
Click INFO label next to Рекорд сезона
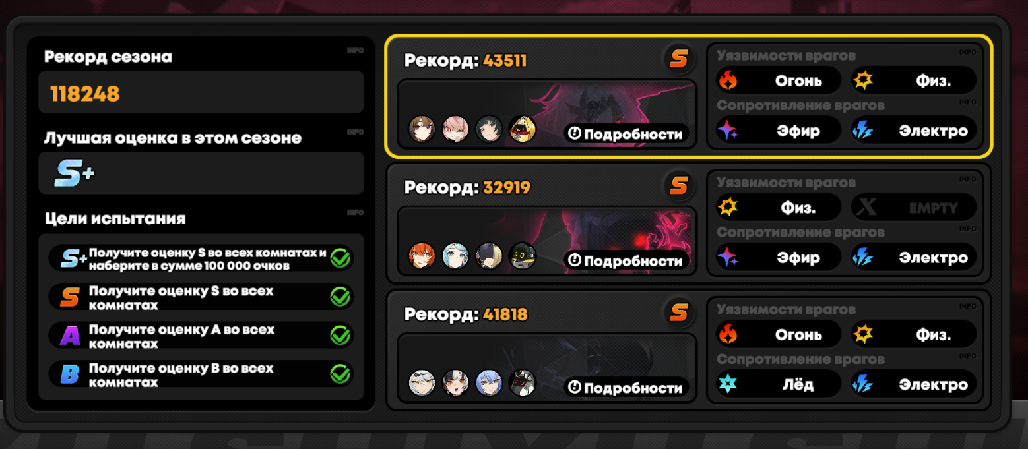pyautogui.click(x=355, y=51)
